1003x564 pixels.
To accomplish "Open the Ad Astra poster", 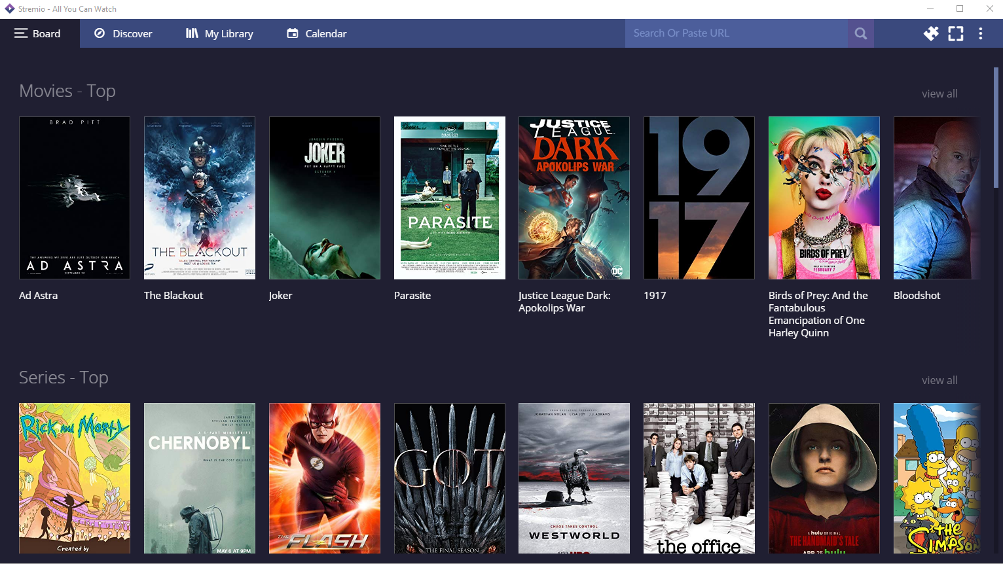I will coord(75,198).
